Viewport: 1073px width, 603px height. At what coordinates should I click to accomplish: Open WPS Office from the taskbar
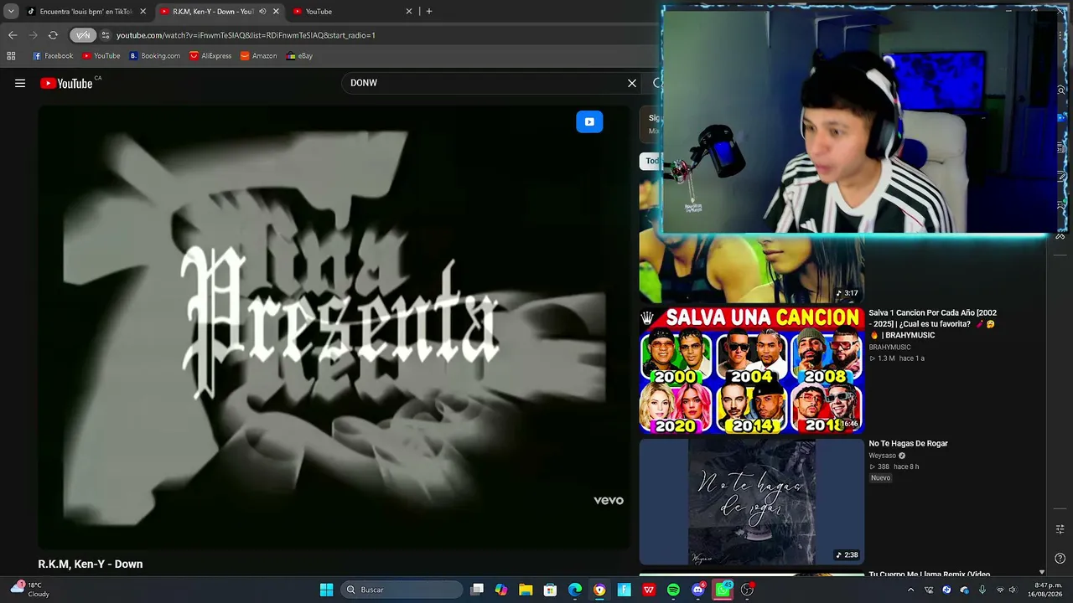[649, 590]
